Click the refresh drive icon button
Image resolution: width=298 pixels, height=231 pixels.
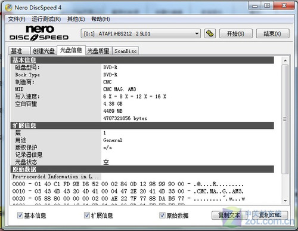tap(210, 33)
